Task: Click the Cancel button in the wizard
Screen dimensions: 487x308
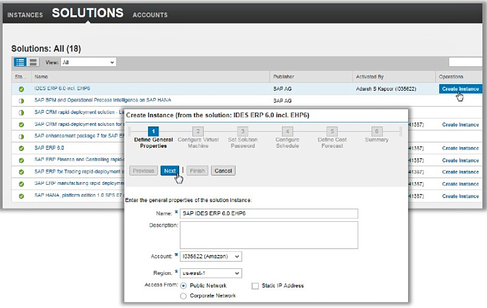Action: tap(223, 171)
